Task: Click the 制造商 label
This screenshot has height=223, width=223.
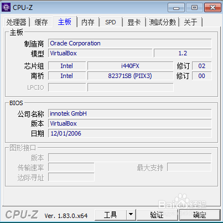Action: pyautogui.click(x=34, y=44)
